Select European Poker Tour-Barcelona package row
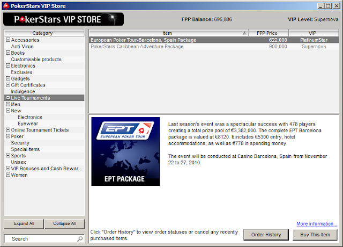The height and width of the screenshot is (247, 343). tap(214, 40)
